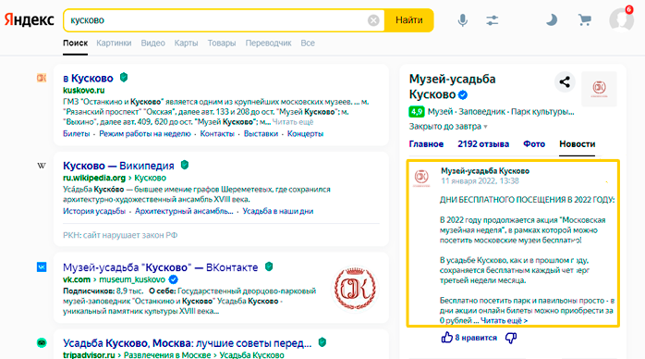Open the 2192 отзыва tab
Viewport: 645px width, 359px height.
pyautogui.click(x=483, y=144)
